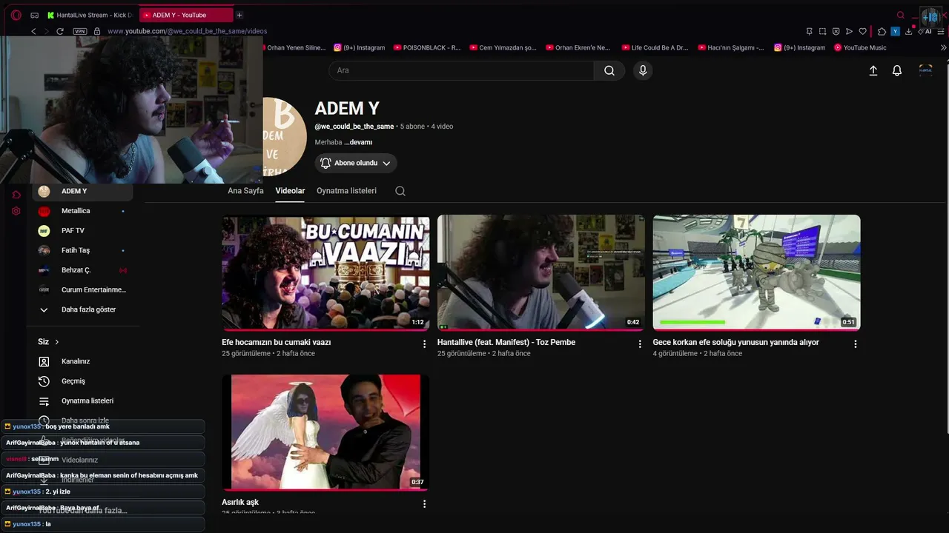
Task: Open the YouTube account avatar menu
Action: click(x=925, y=70)
